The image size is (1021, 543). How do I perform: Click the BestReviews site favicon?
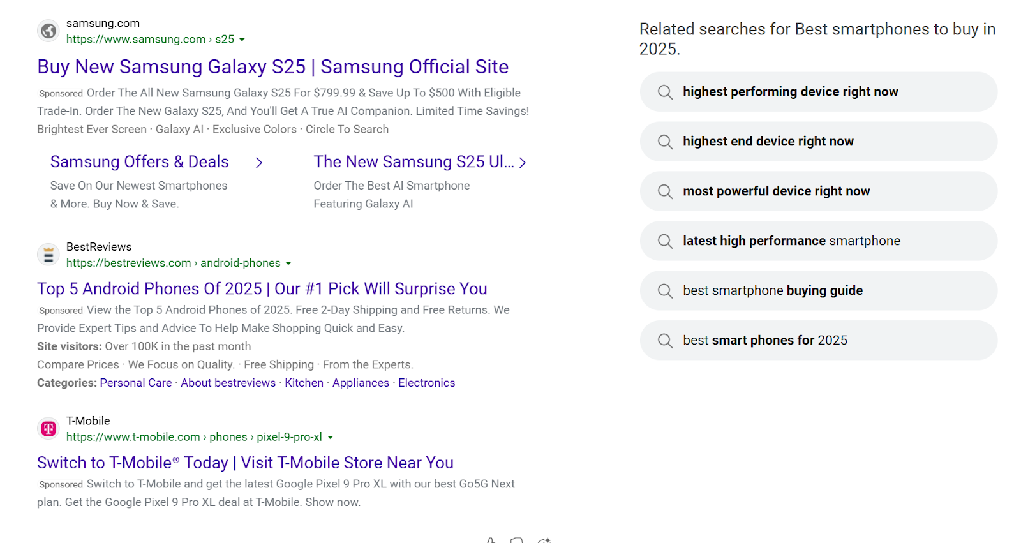48,255
